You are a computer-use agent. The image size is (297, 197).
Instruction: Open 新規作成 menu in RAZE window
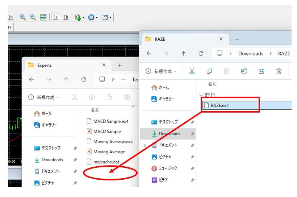pyautogui.click(x=161, y=71)
